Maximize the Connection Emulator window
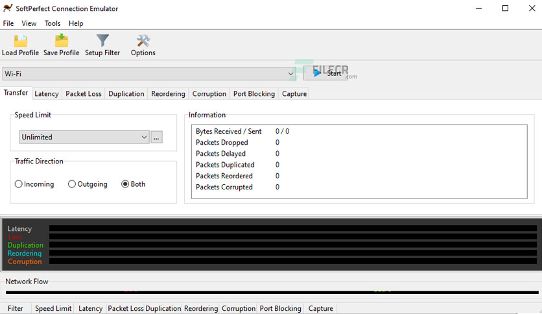Screen dimensions: 542x314 tap(505, 8)
